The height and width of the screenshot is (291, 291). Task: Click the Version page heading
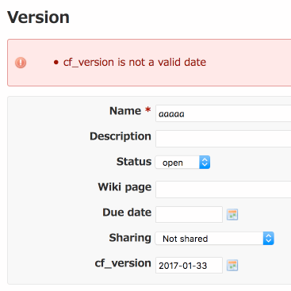(x=38, y=17)
